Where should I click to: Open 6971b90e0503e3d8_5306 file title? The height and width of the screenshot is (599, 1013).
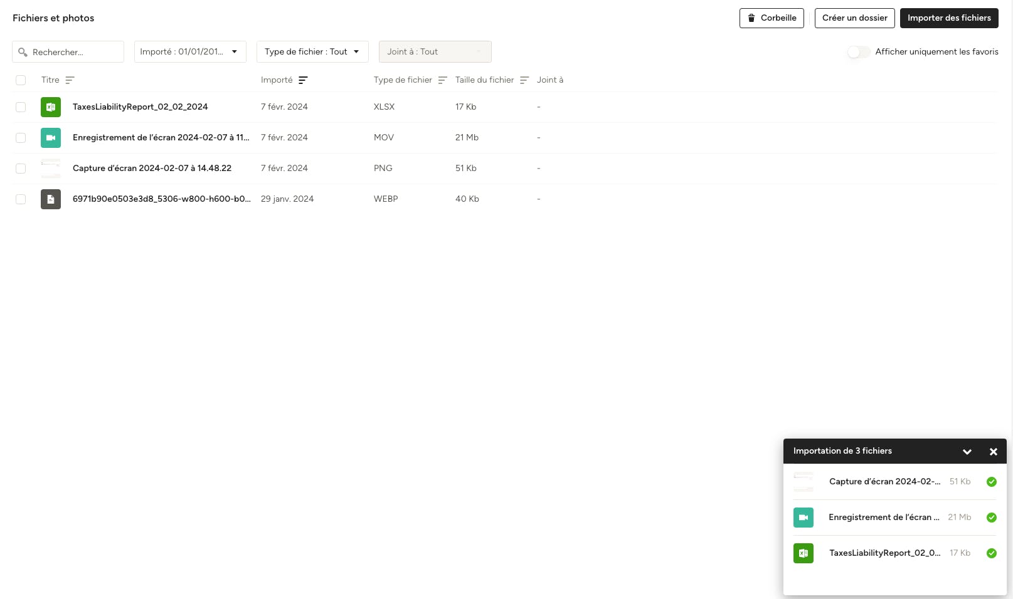pos(162,199)
